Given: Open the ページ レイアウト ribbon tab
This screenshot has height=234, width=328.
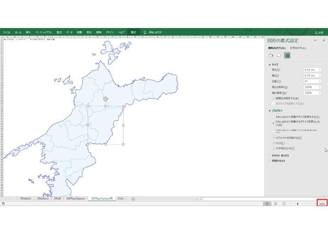Looking at the screenshot, I should 44,32.
